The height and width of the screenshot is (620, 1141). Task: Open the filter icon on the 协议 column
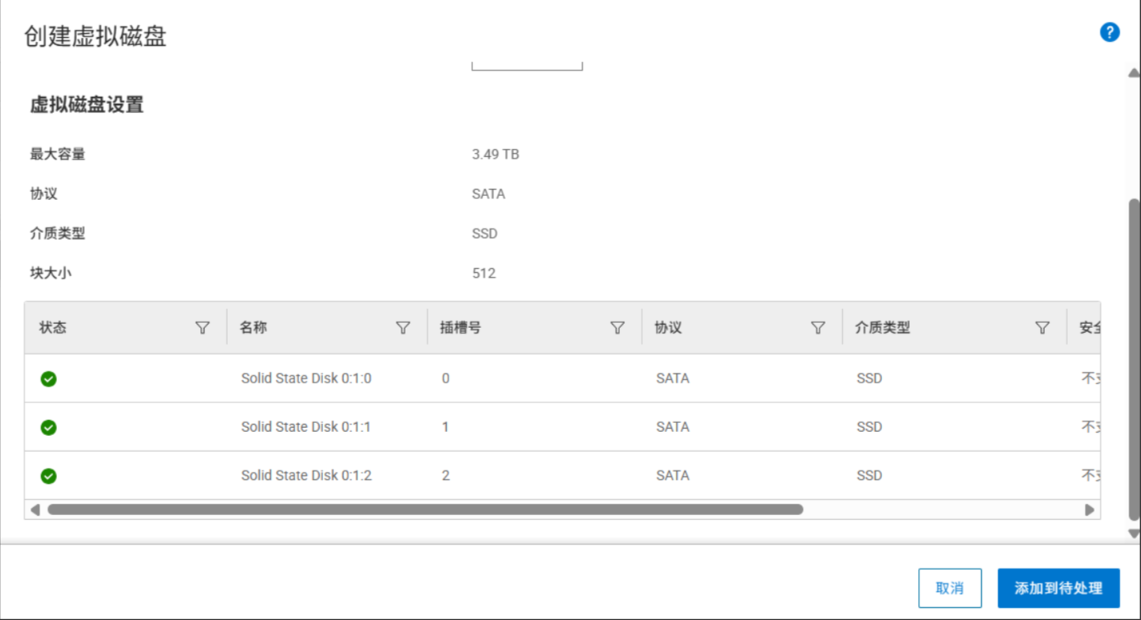coord(818,327)
